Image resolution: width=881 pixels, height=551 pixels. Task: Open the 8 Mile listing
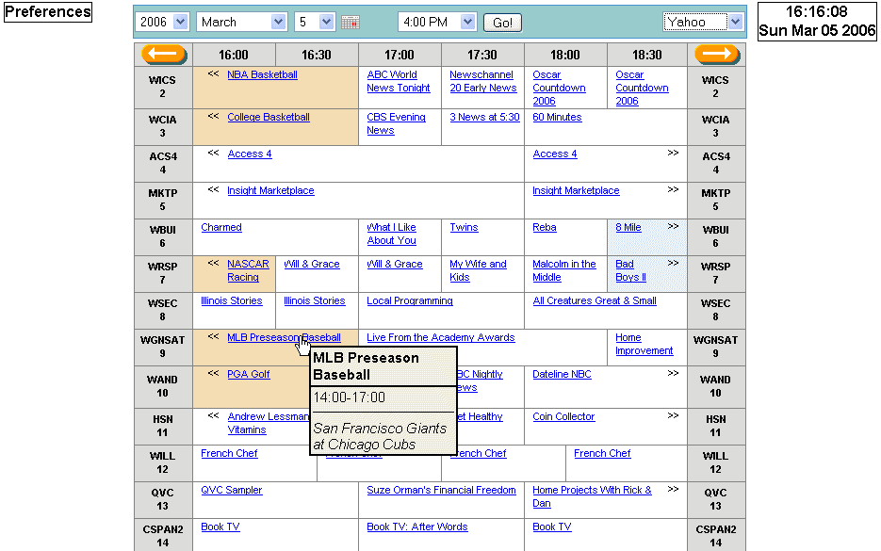click(x=628, y=228)
